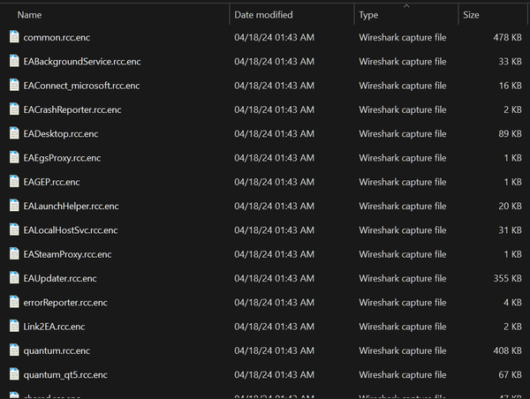Select the EAUpdater.rcc.enc file icon

[14, 278]
